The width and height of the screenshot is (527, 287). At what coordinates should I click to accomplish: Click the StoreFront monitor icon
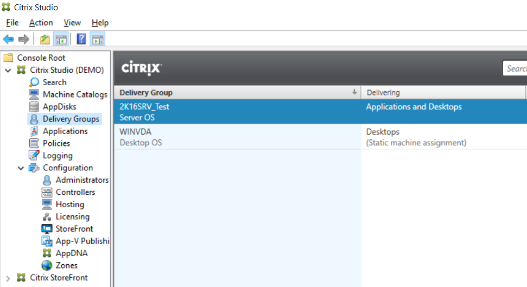pyautogui.click(x=47, y=229)
